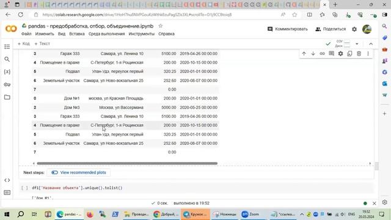Open the terminal icon in left sidebar
Screen dimensions: 391x220
(x=7, y=193)
